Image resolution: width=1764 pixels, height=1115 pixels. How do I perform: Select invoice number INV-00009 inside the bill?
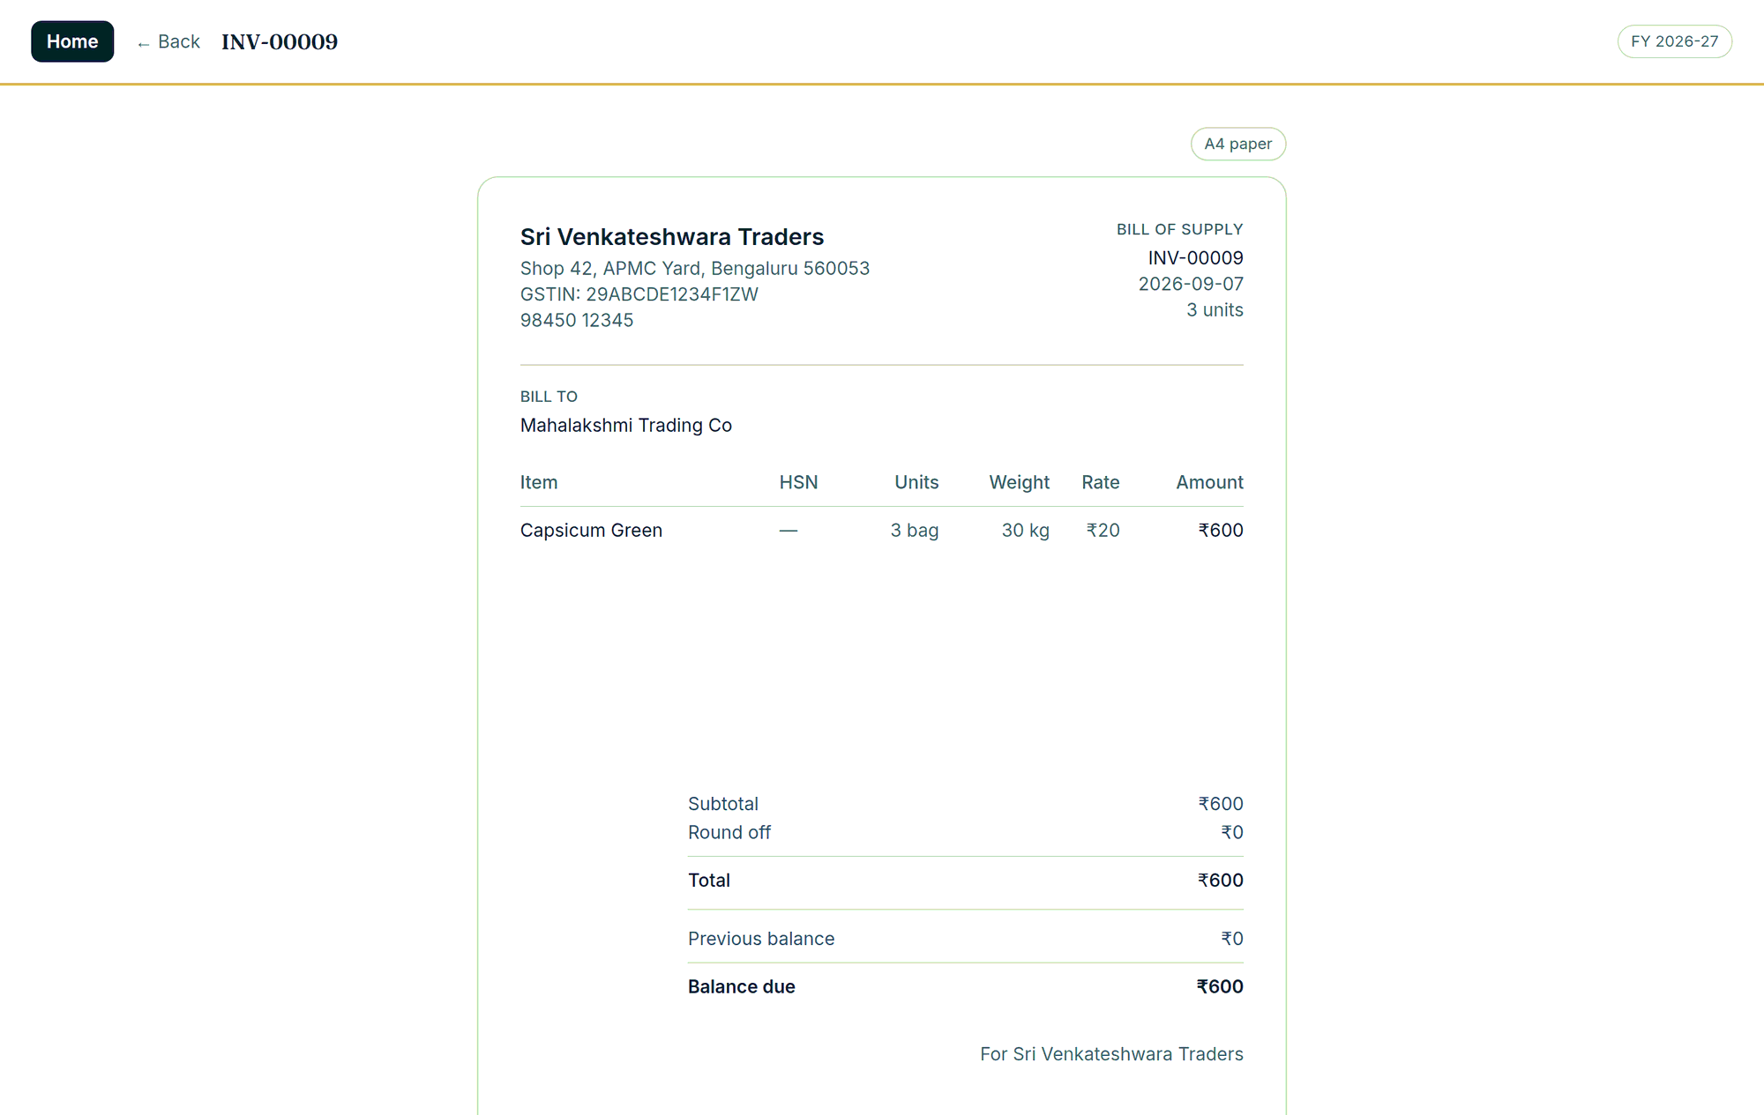click(1195, 258)
